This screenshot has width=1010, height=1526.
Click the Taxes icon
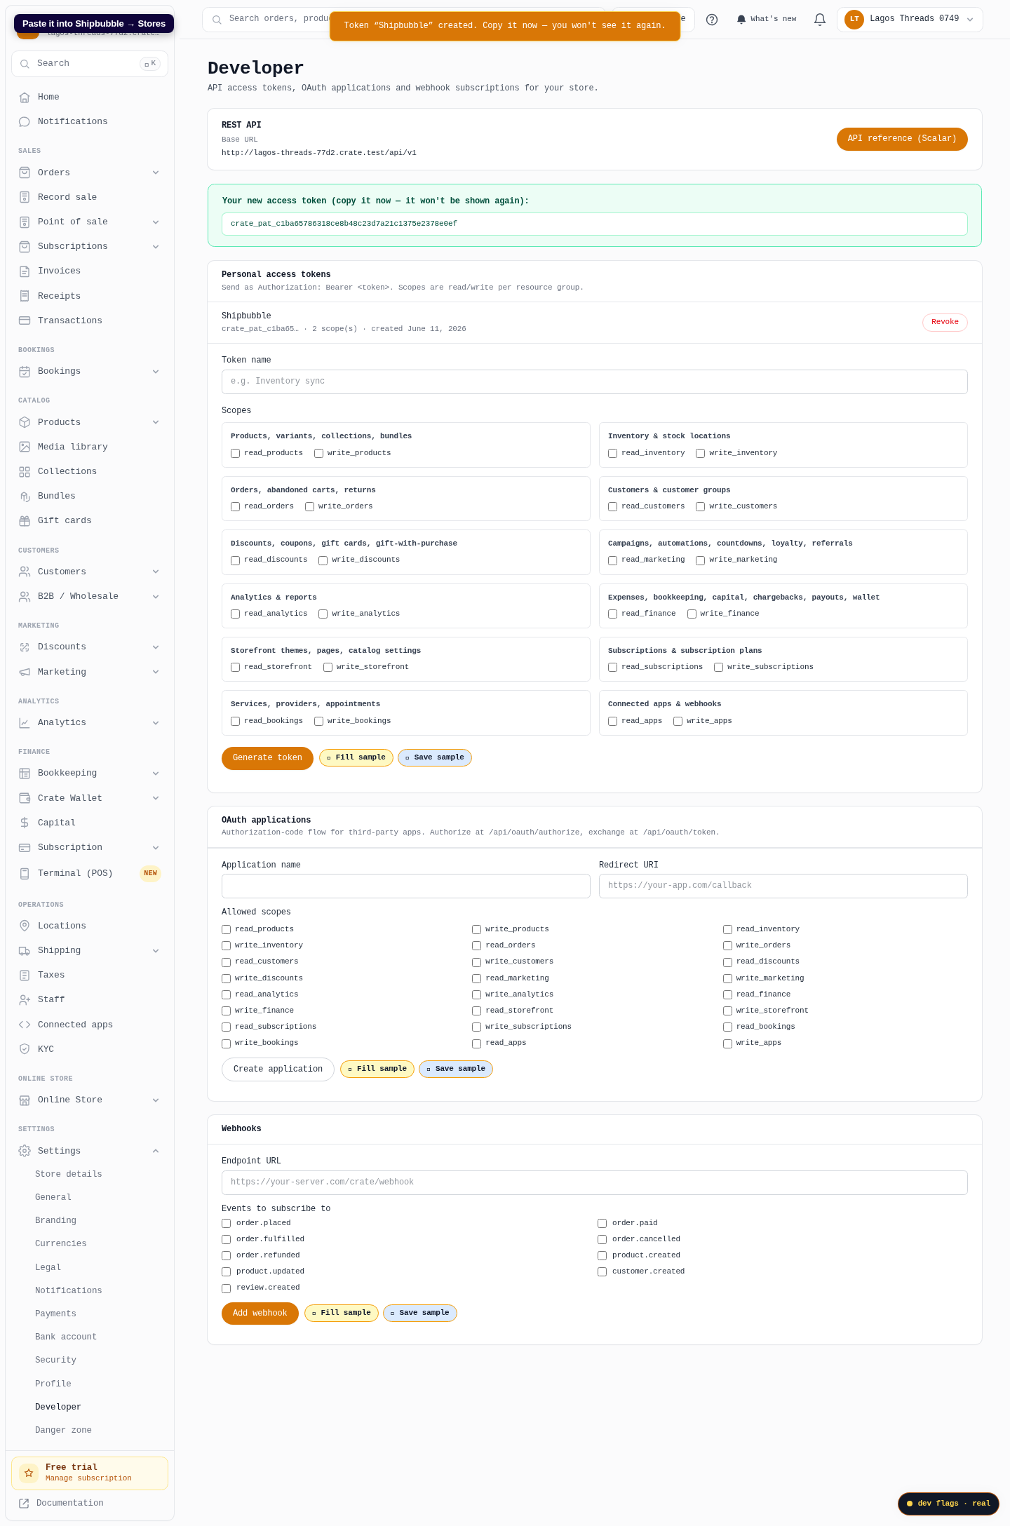click(x=25, y=975)
